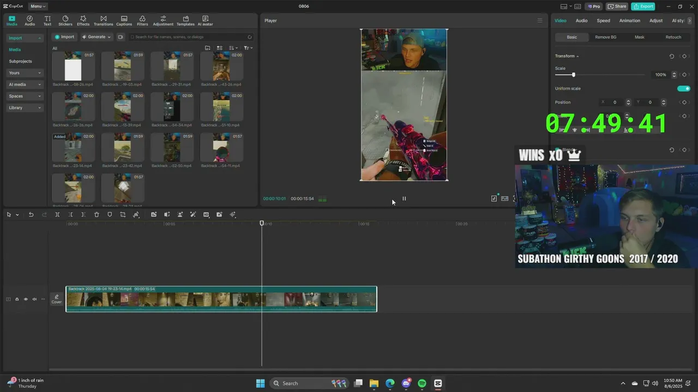The image size is (698, 392).
Task: Open the Captions panel
Action: pos(124,21)
